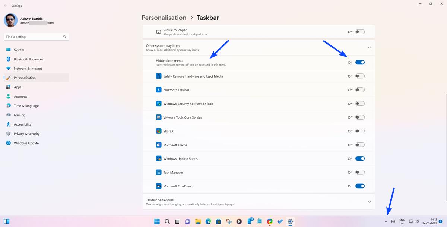
Task: Open Microsoft Edge from the taskbar
Action: pyautogui.click(x=208, y=221)
